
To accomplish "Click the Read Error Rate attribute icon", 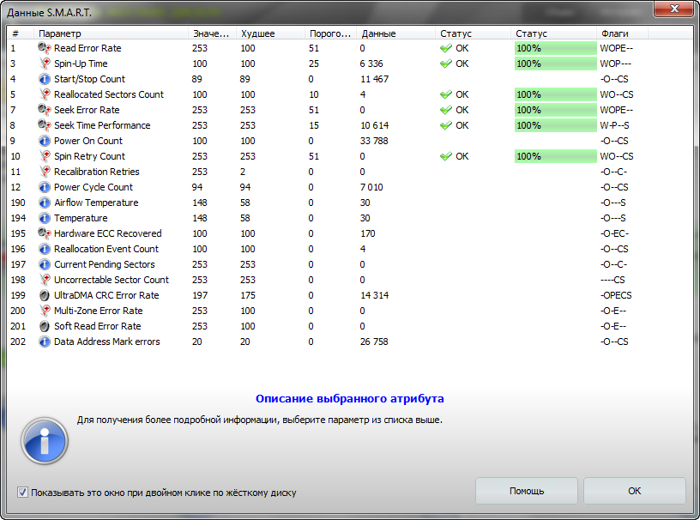I will pos(44,48).
